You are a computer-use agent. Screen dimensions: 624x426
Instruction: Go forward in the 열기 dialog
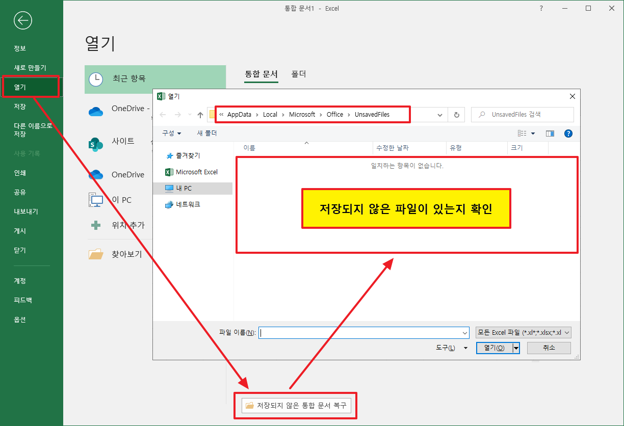(178, 115)
